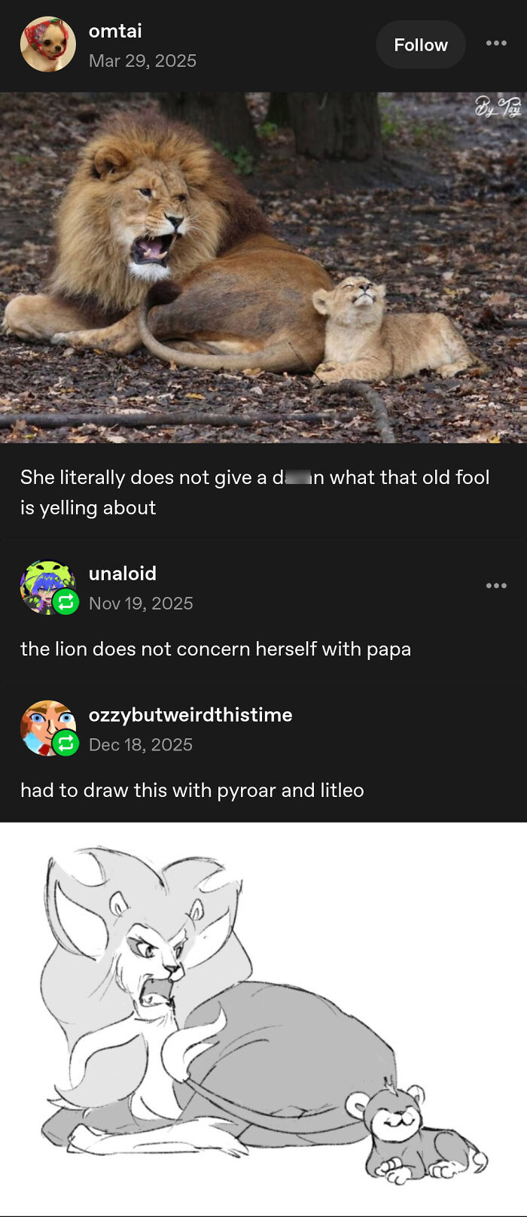The width and height of the screenshot is (527, 1217).
Task: Open the Pyroar and Litleo sketch image
Action: coord(263,1016)
